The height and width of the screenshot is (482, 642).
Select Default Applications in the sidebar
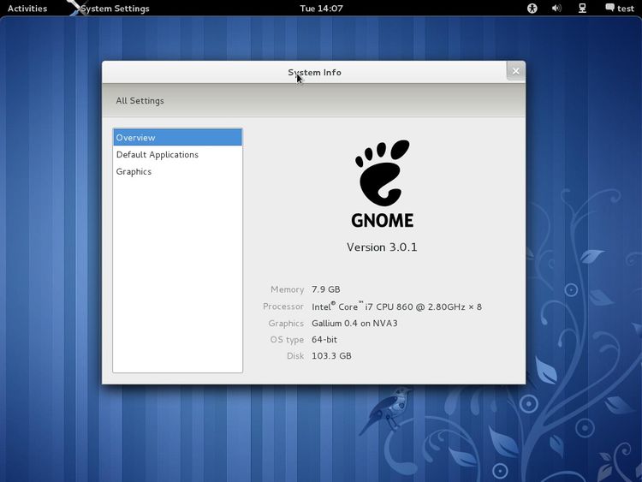158,155
